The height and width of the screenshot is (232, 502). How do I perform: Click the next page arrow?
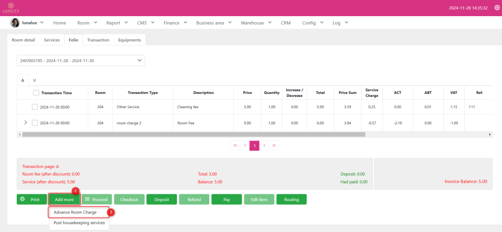264,145
